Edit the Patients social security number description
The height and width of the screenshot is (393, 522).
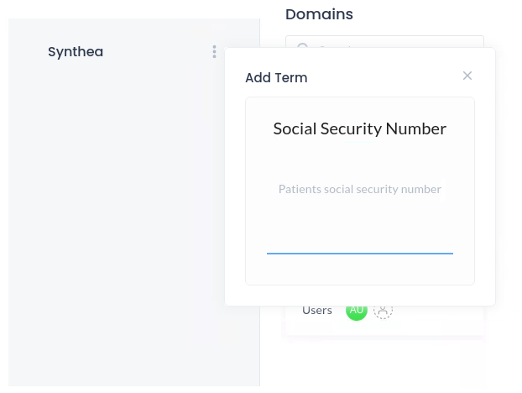[359, 189]
